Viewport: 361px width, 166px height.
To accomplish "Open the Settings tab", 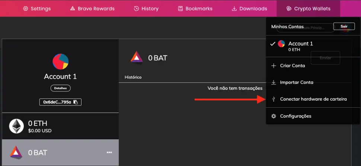I will point(37,9).
